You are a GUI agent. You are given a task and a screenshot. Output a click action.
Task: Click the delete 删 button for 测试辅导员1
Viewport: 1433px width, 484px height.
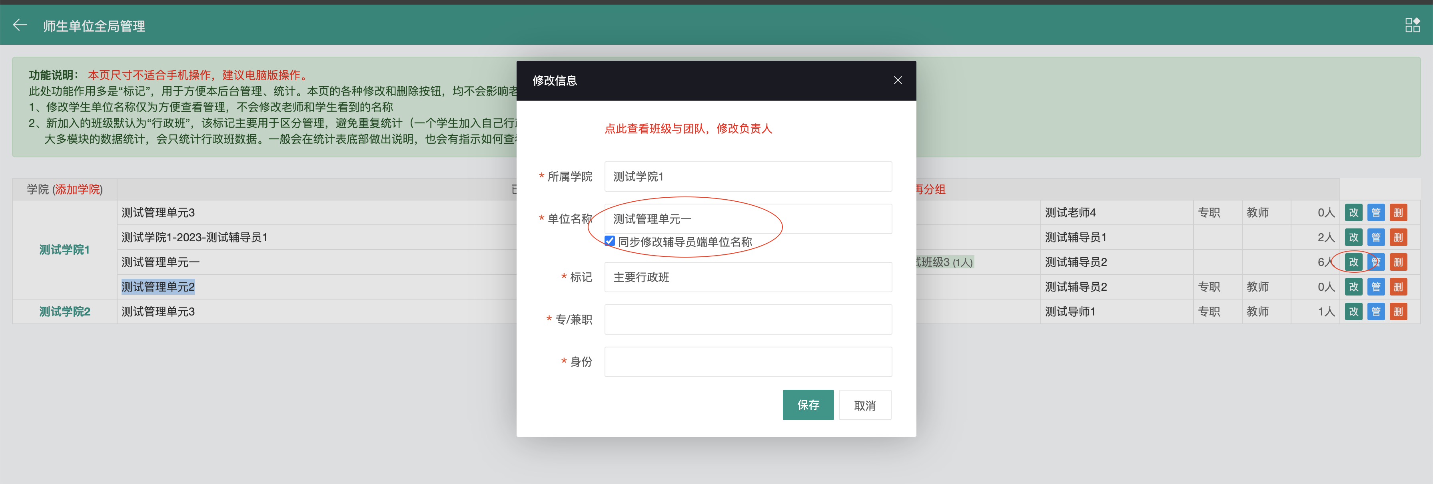coord(1398,237)
